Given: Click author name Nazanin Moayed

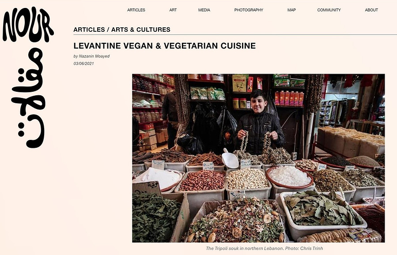Looking at the screenshot, I should pos(94,56).
